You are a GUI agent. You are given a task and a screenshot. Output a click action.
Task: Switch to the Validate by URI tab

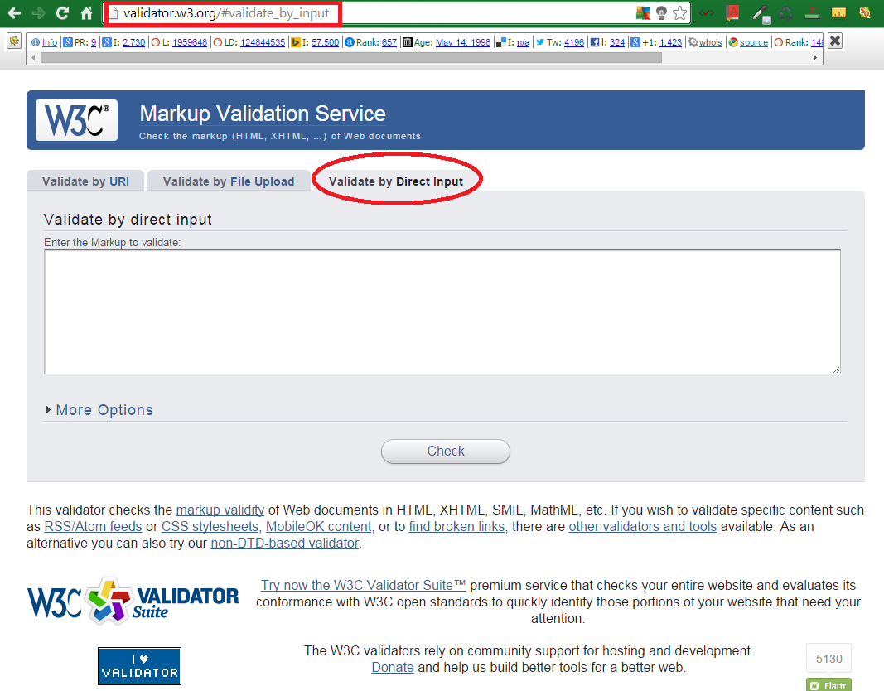(85, 181)
